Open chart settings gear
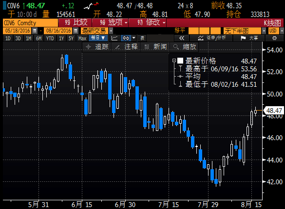Viewport: 285px width, 209px height. [274, 38]
